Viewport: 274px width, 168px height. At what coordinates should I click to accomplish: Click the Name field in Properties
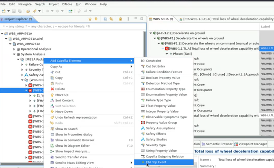point(246,160)
